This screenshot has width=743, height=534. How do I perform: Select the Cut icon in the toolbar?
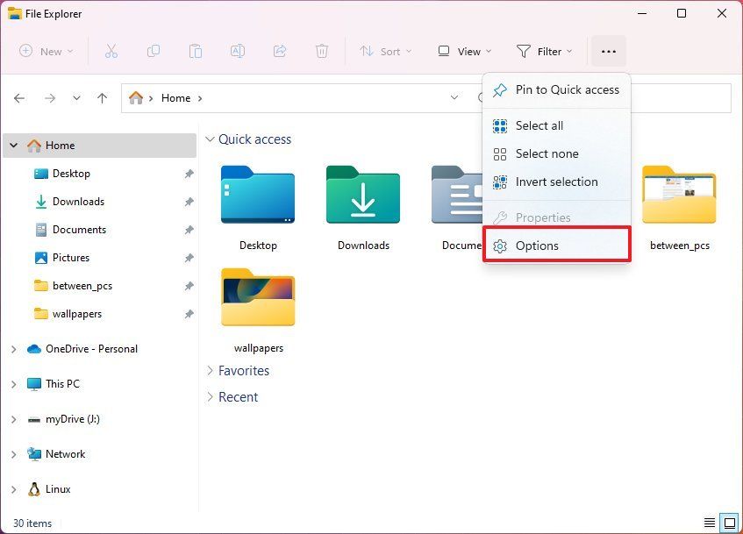[111, 51]
